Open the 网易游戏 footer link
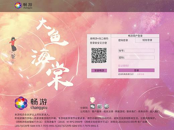This screenshot has height=130, width=174. pyautogui.click(x=120, y=111)
